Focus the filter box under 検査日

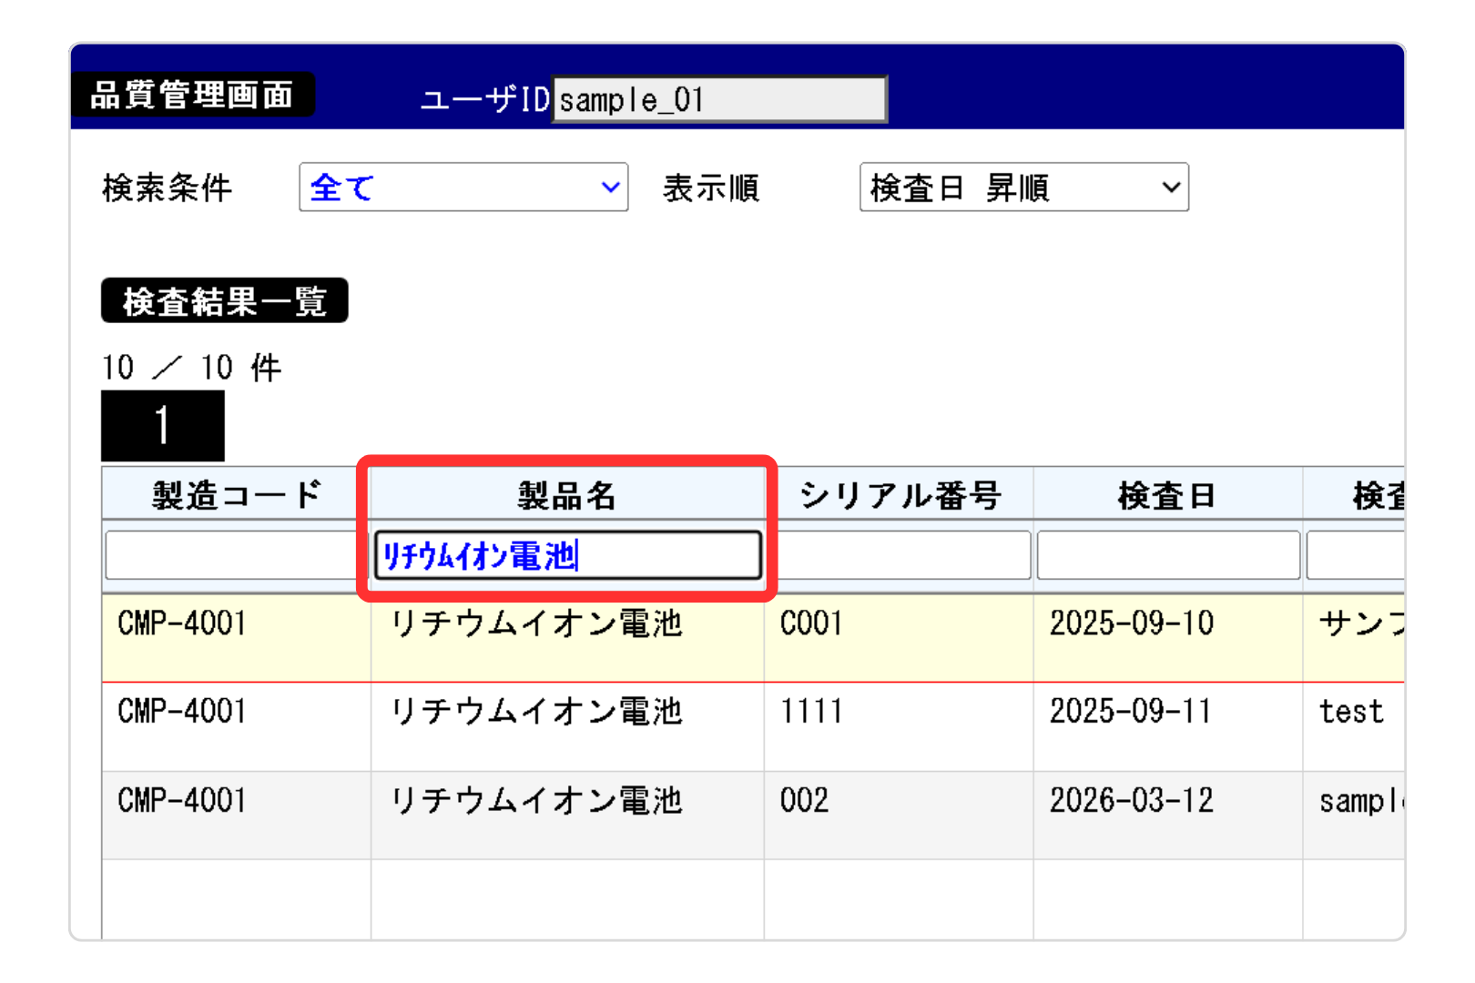coord(1168,555)
